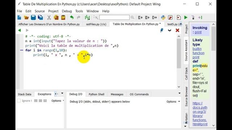Open the Tools menu
This screenshot has width=232, height=130.
pyautogui.click(x=79, y=11)
